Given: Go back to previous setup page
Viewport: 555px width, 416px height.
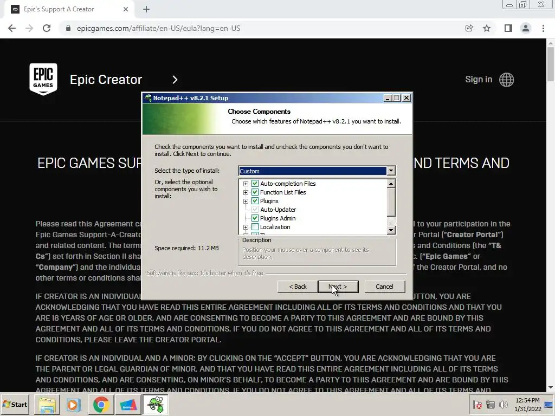Looking at the screenshot, I should coord(298,287).
